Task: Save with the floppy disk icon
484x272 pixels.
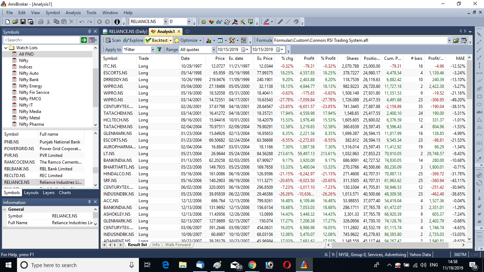Action: point(23,22)
